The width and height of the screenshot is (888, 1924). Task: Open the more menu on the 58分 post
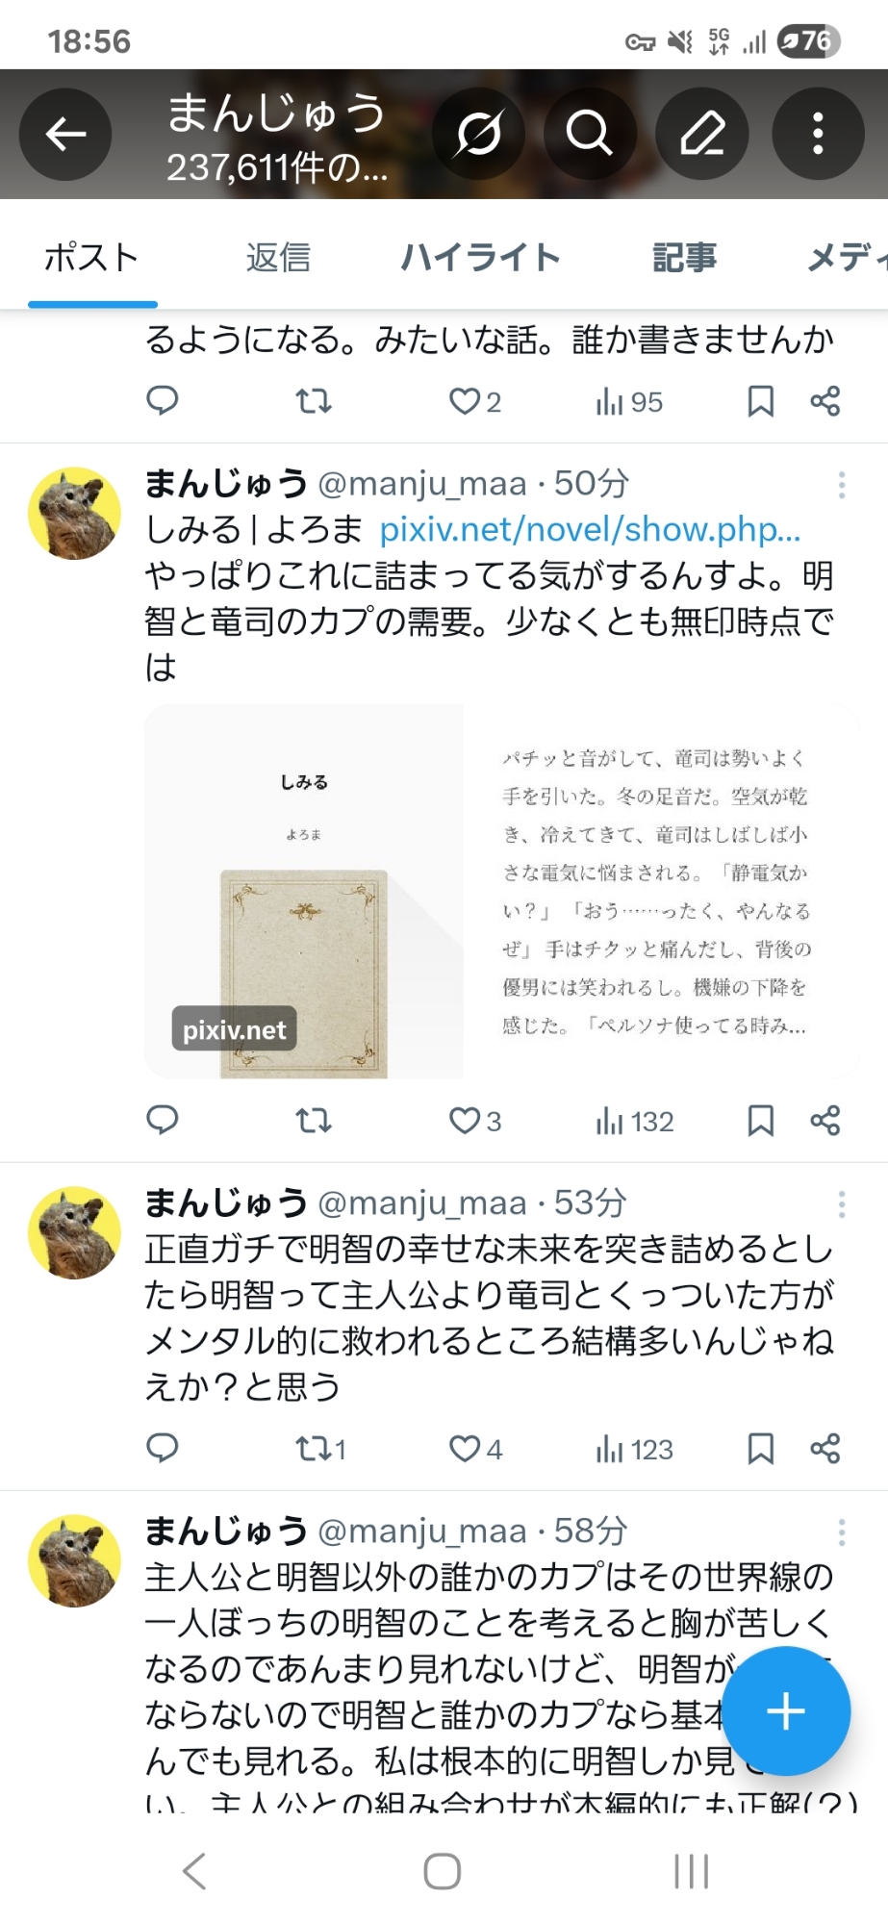pyautogui.click(x=842, y=1532)
